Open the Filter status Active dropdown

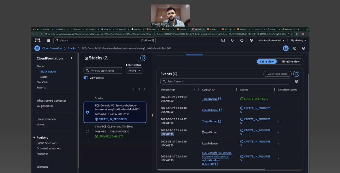tap(135, 71)
